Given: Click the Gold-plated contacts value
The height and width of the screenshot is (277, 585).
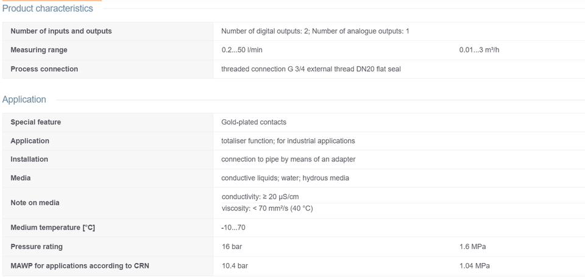Looking at the screenshot, I should coord(253,122).
